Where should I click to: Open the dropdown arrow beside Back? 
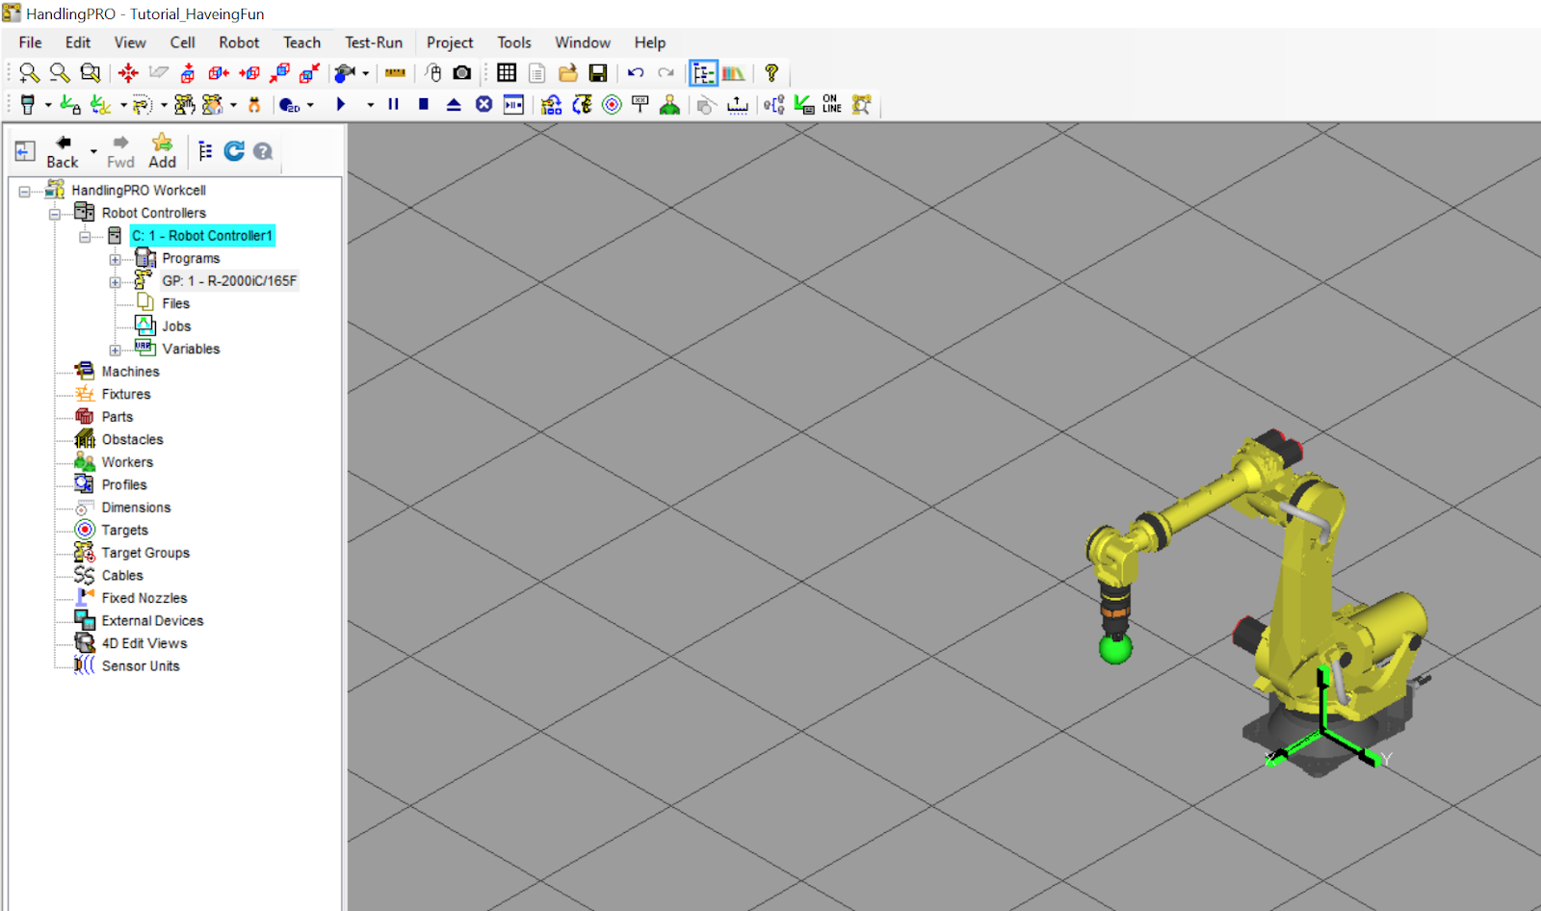[93, 152]
